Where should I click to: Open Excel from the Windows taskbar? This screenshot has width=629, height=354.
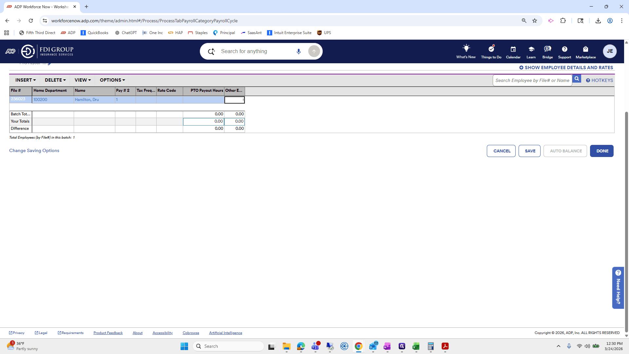[x=416, y=346]
